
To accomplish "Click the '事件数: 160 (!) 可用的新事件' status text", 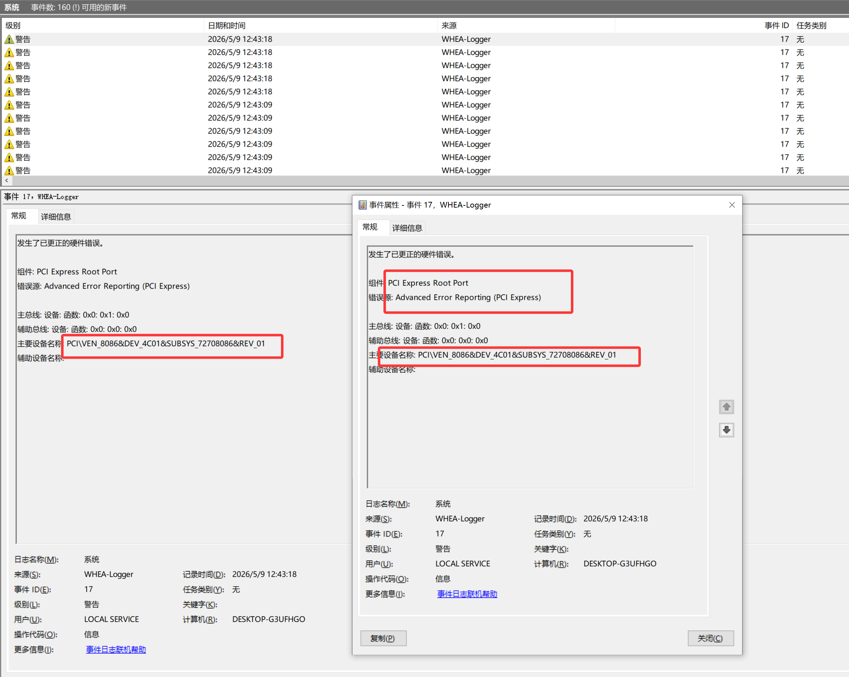I will 79,8.
